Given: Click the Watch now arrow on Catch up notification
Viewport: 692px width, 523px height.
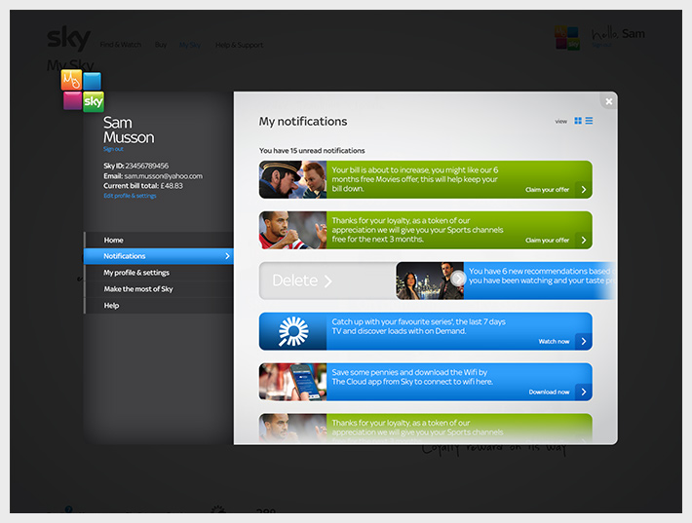Looking at the screenshot, I should pos(584,341).
